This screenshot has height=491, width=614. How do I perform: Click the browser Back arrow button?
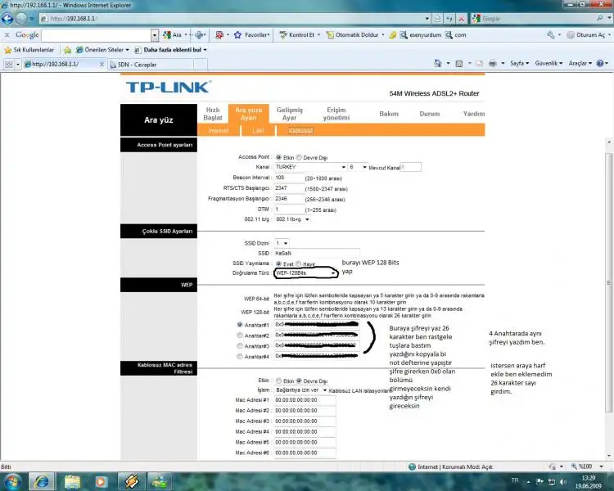[7, 18]
